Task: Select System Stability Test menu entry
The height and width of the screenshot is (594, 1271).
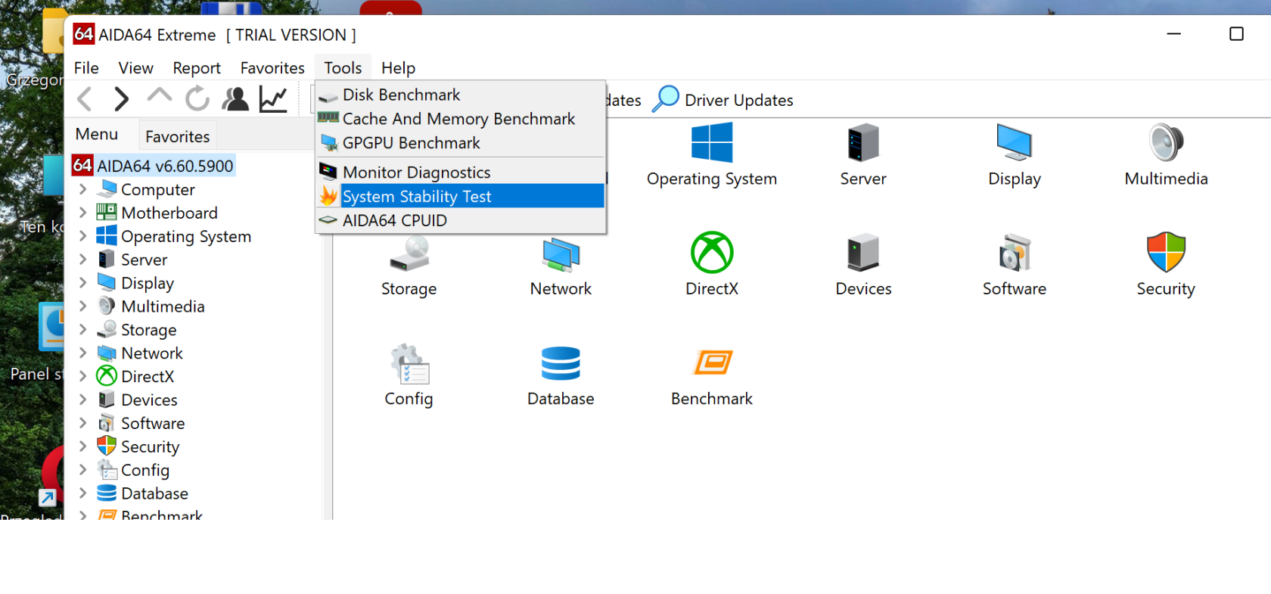Action: pyautogui.click(x=417, y=197)
